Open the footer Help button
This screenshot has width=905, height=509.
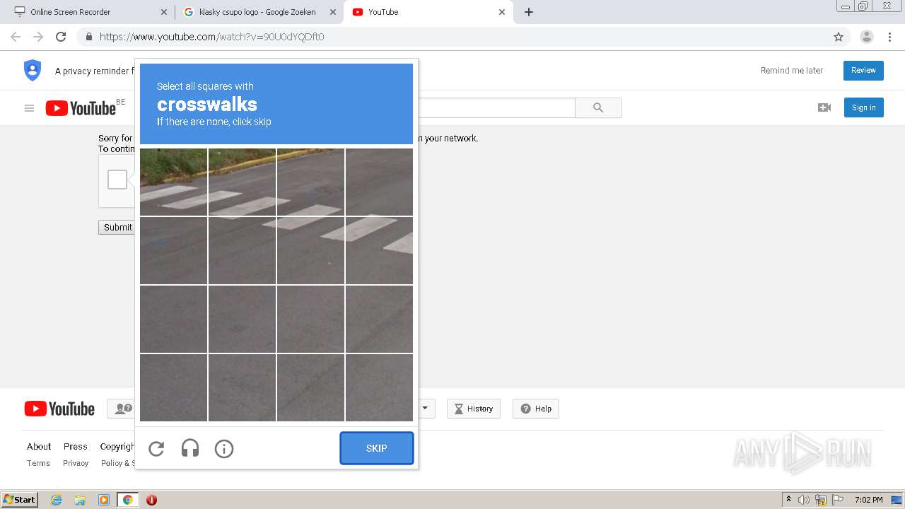(x=536, y=409)
